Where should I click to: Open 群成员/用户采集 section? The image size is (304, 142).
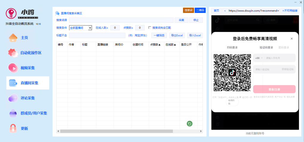[x=34, y=113]
